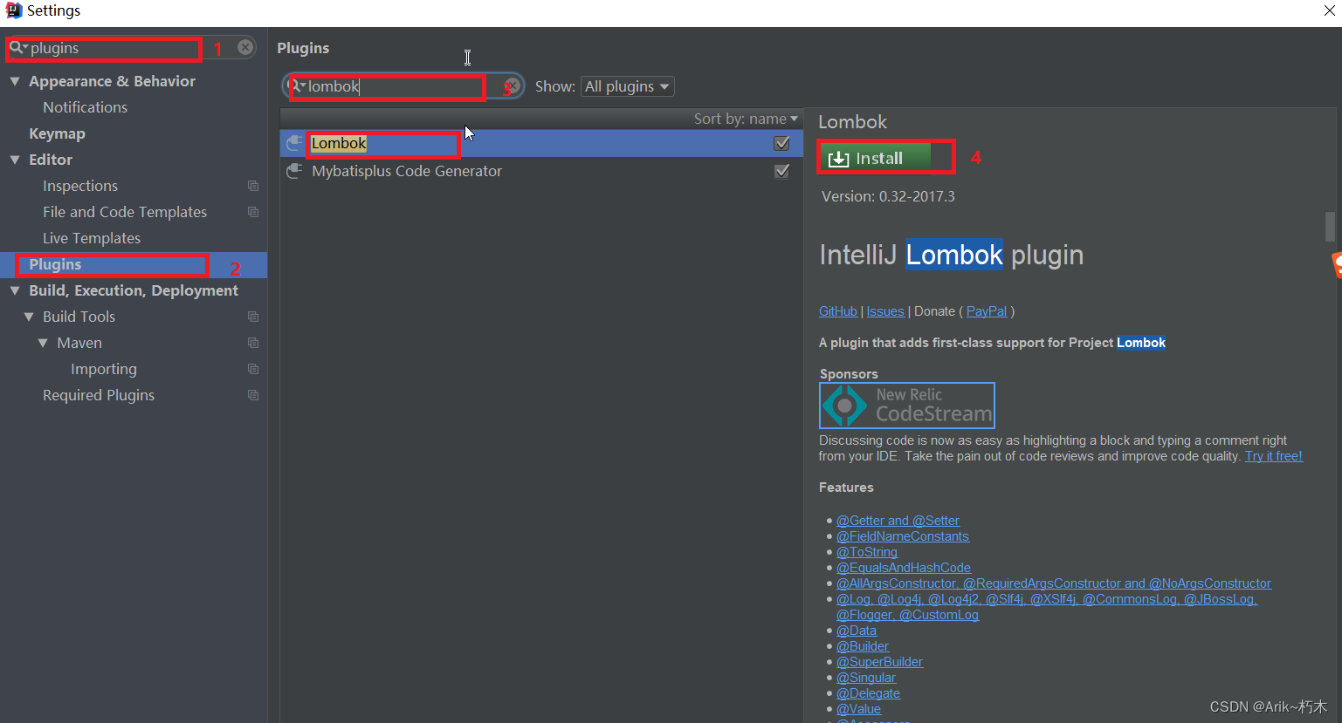This screenshot has height=723, width=1342.
Task: Clear the lombok plugin search text
Action: point(513,85)
